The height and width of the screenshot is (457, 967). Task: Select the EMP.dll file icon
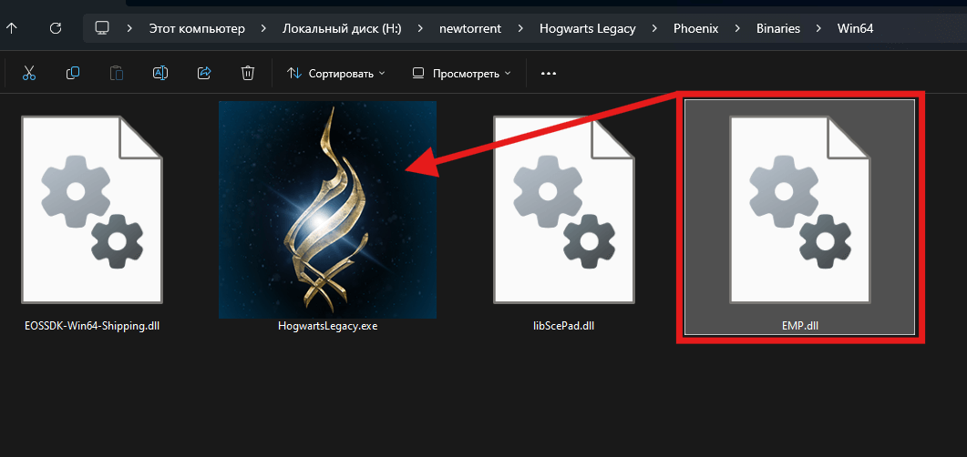click(x=800, y=210)
